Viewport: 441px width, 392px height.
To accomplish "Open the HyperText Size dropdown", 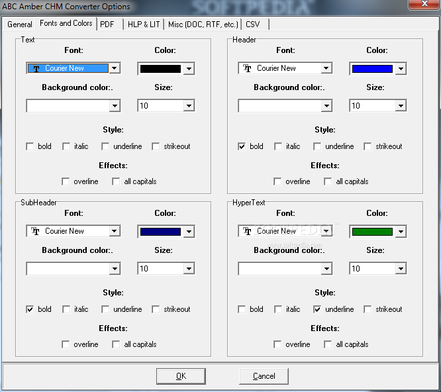I will pos(401,269).
